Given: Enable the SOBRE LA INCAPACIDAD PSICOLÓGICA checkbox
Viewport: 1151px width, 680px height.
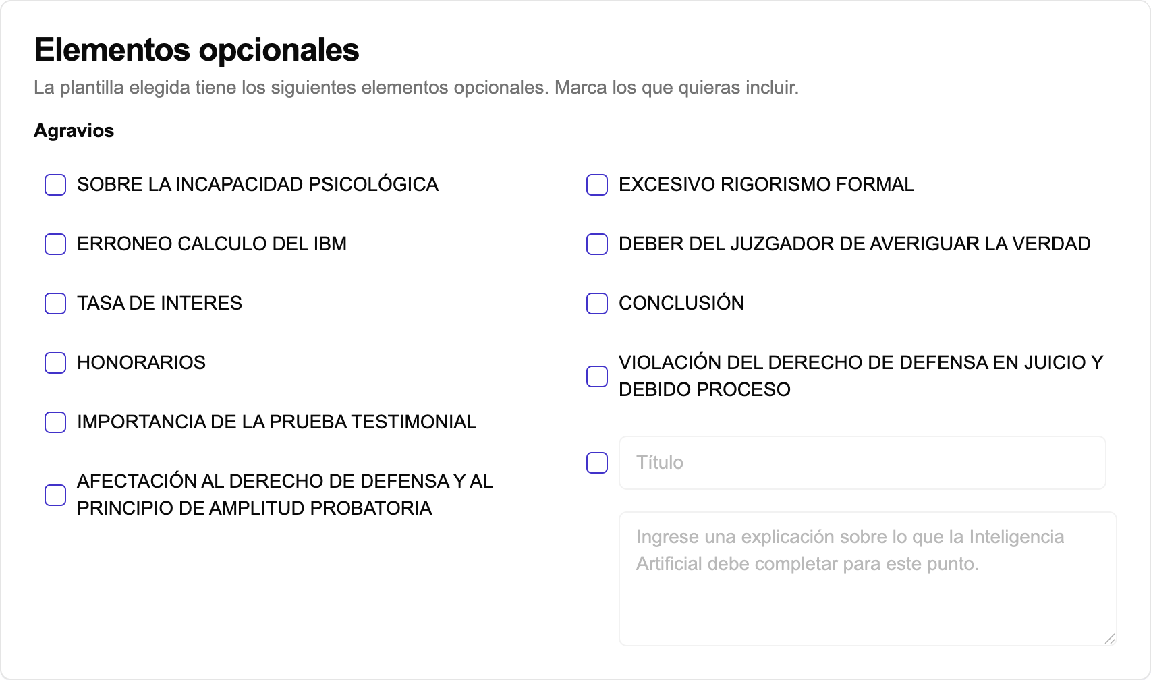Looking at the screenshot, I should 55,185.
